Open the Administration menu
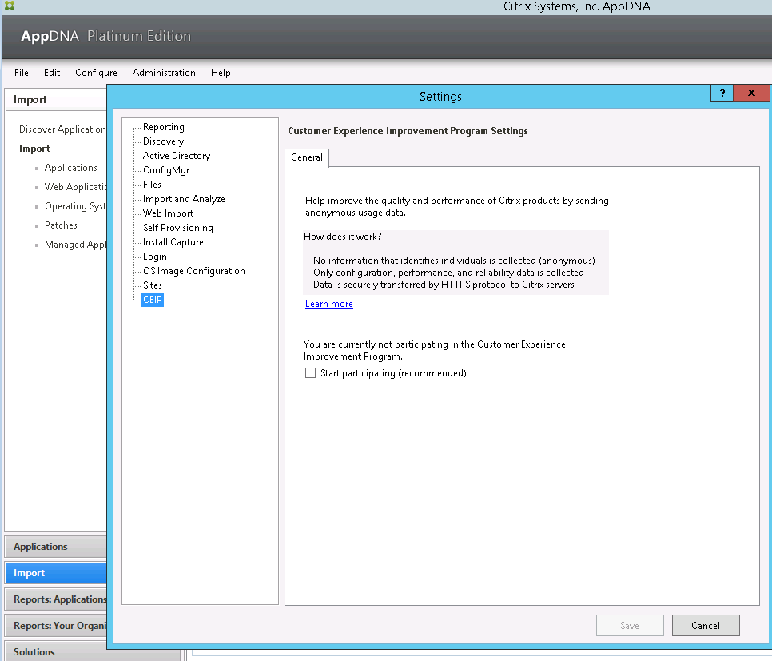The image size is (772, 661). [164, 73]
